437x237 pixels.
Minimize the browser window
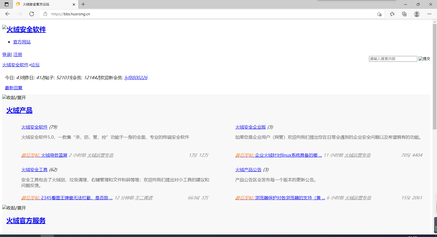(x=405, y=4)
